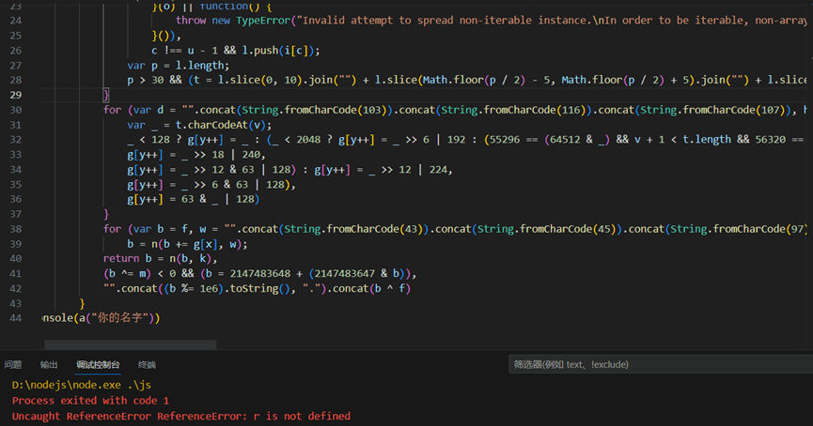The height and width of the screenshot is (426, 813).
Task: Click 'var _ = t.charCodeAt(v);' code line
Action: pos(199,125)
